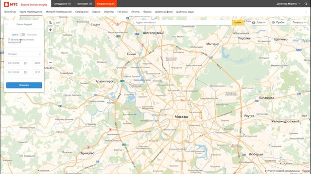
Task: Open Задачи menu item
Action: (96, 12)
